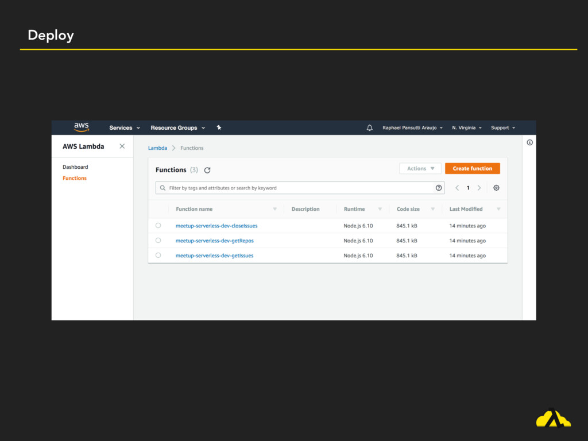The height and width of the screenshot is (441, 588).
Task: Go to next page of functions
Action: [x=479, y=188]
